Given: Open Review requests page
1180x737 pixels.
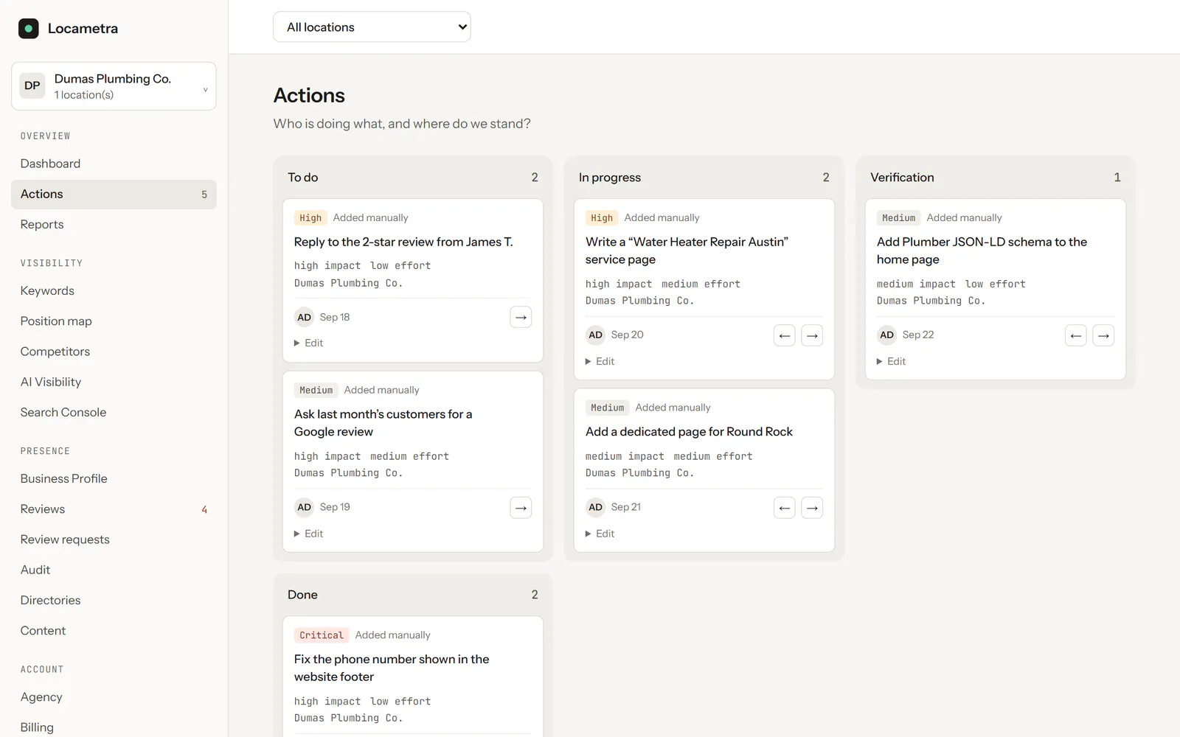Looking at the screenshot, I should click(114, 539).
